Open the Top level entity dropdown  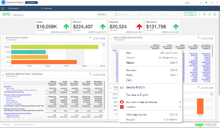pos(31,2)
